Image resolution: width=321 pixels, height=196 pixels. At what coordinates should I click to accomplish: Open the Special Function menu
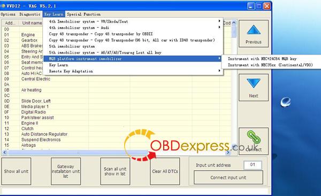click(83, 14)
